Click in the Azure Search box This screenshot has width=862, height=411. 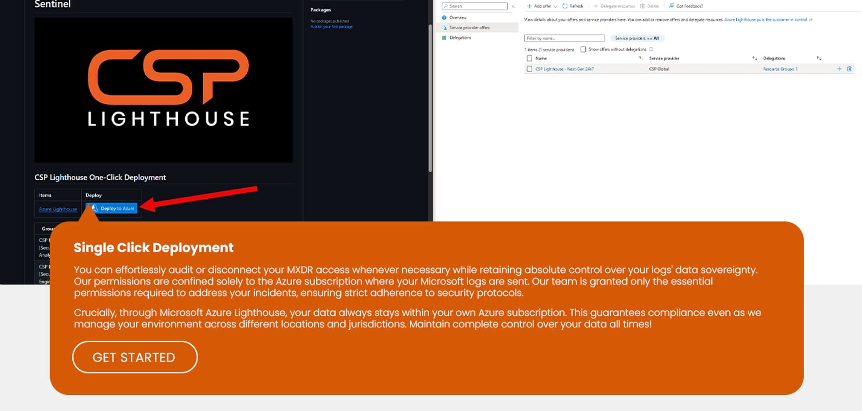[475, 6]
